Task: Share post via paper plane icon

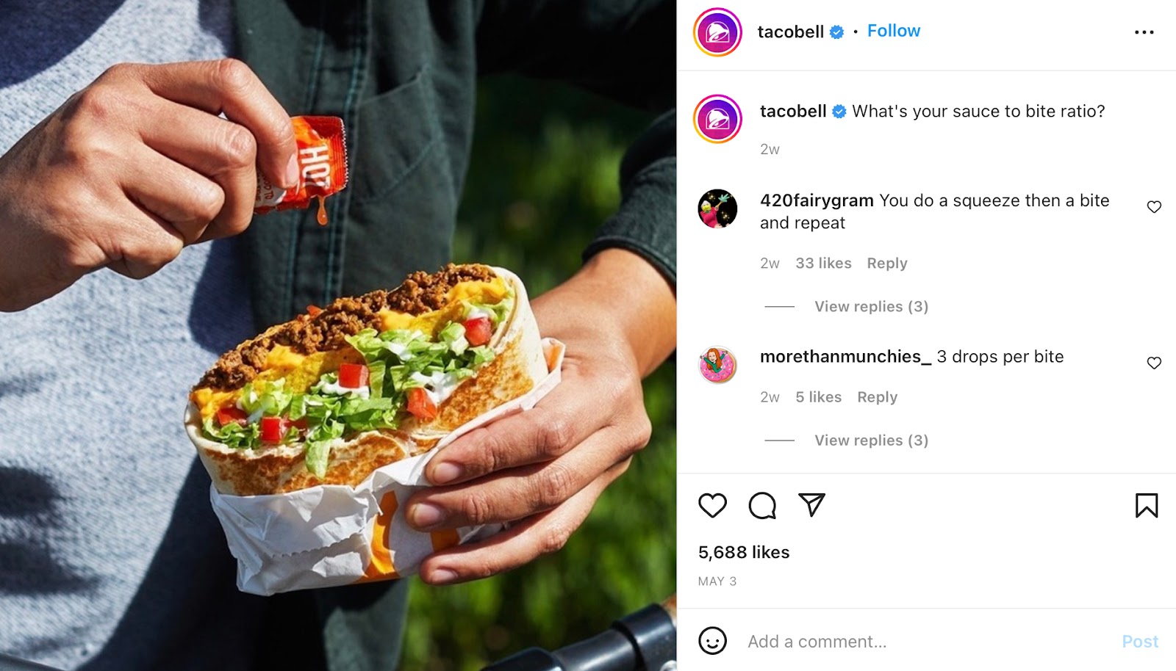Action: tap(812, 504)
